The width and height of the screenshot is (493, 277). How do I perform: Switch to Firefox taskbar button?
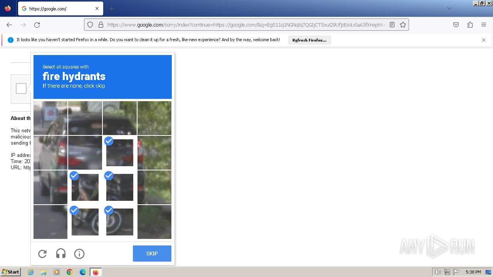coord(96,272)
